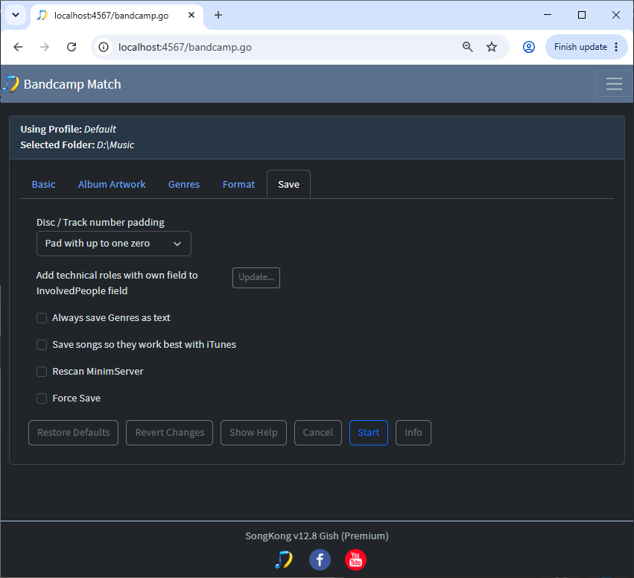Open the Chrome three-dot menu

pos(616,47)
